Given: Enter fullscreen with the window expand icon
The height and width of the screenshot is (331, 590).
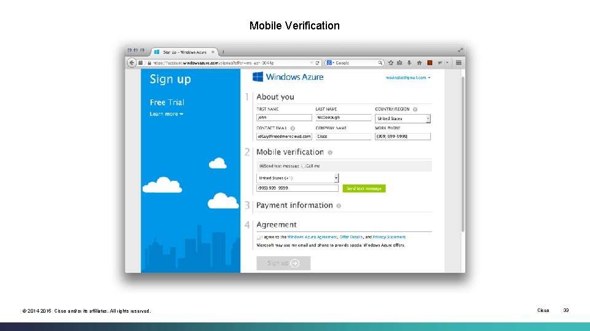Looking at the screenshot, I should pos(460,50).
